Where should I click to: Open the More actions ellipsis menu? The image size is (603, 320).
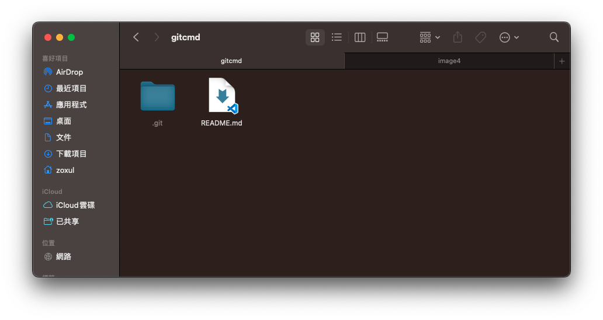[x=509, y=37]
